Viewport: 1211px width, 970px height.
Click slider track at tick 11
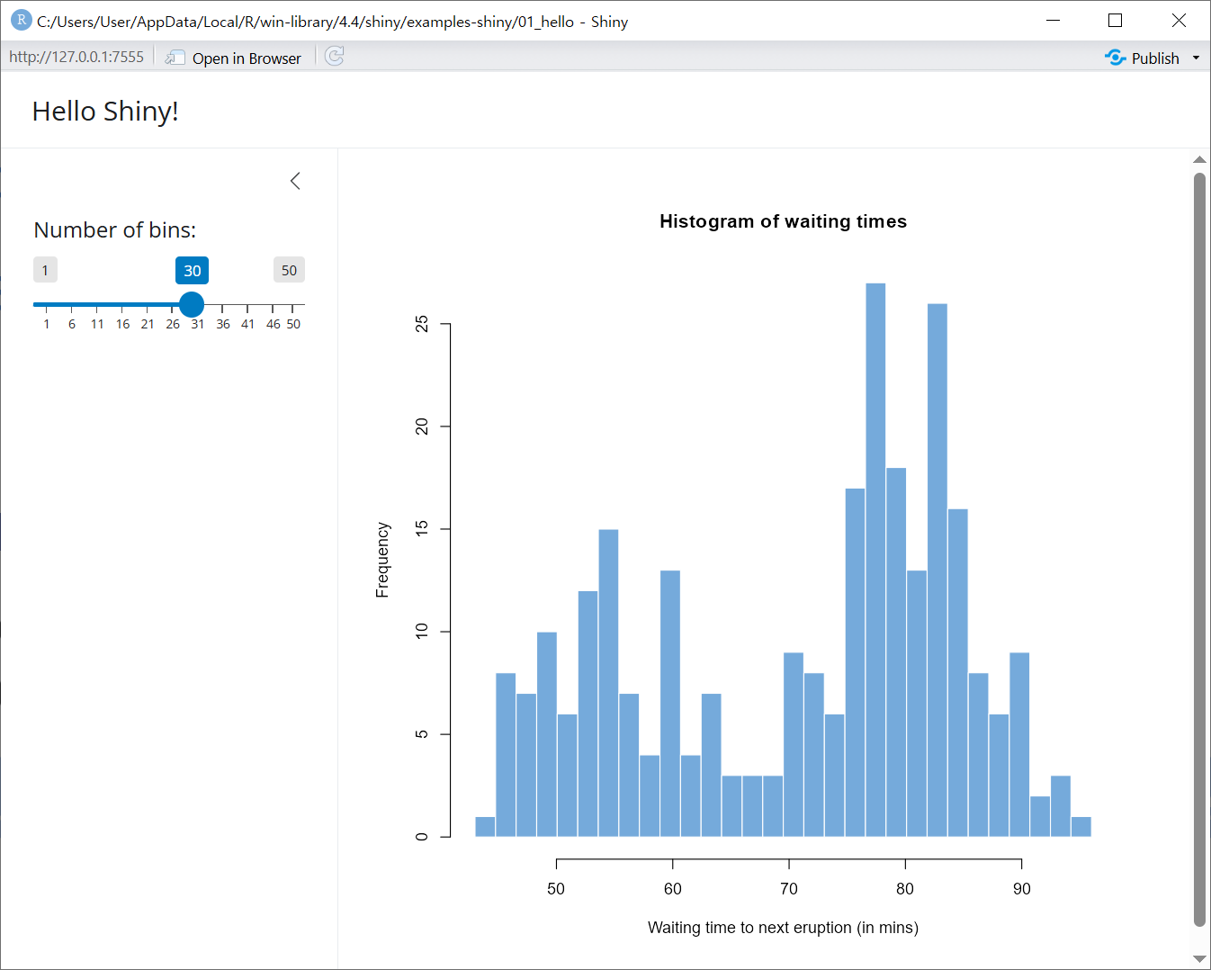click(97, 304)
